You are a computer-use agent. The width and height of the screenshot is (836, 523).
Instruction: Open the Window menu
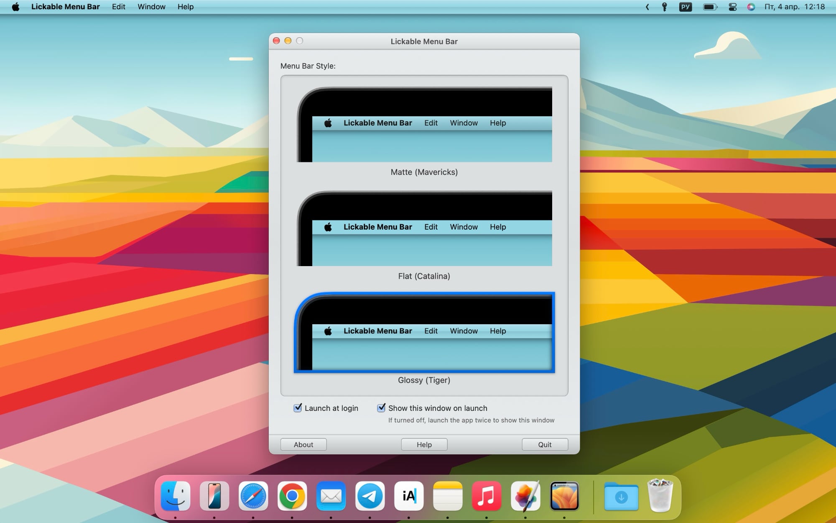pyautogui.click(x=152, y=7)
